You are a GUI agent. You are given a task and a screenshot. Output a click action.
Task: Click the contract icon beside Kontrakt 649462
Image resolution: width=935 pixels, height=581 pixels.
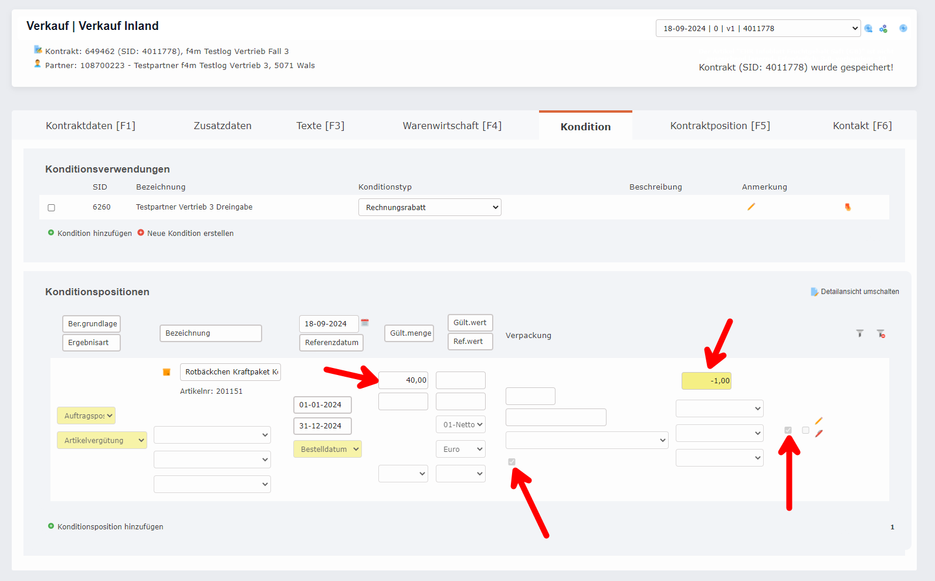pyautogui.click(x=38, y=49)
